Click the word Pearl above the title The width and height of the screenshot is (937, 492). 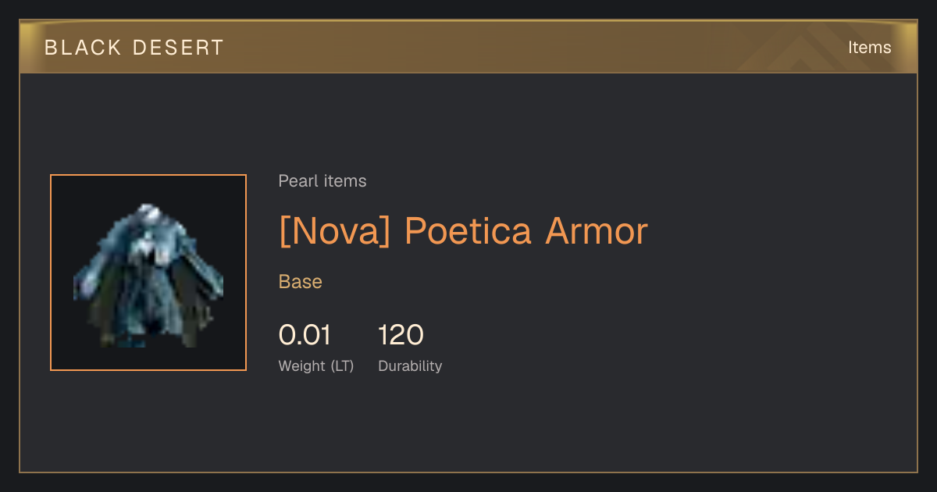tap(297, 181)
